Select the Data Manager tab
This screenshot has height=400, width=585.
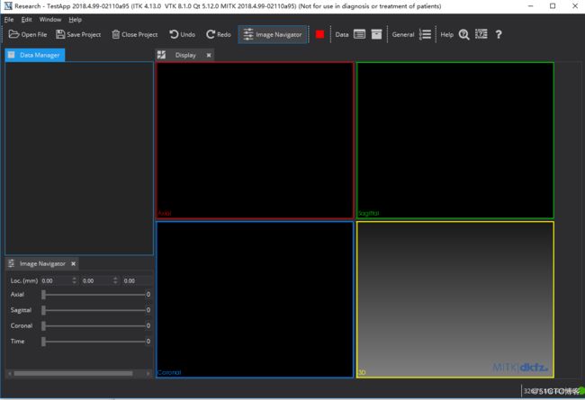coord(35,55)
